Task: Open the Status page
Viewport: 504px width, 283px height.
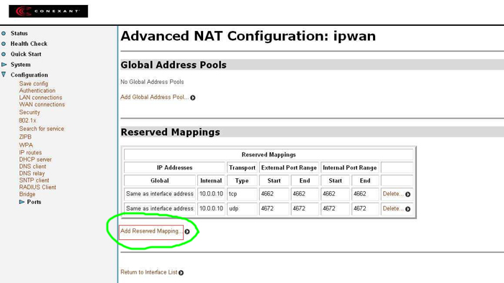Action: coord(19,33)
